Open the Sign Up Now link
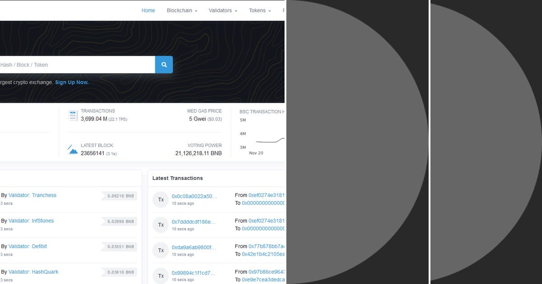Viewport: 542px width, 284px height. pos(71,82)
